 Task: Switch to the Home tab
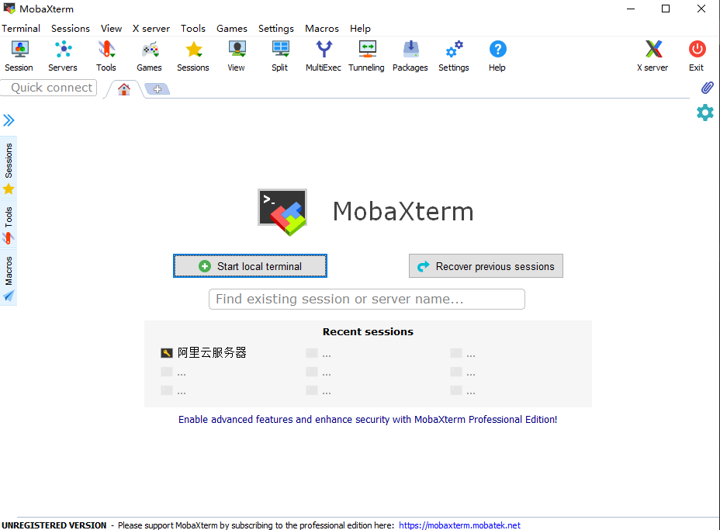124,89
